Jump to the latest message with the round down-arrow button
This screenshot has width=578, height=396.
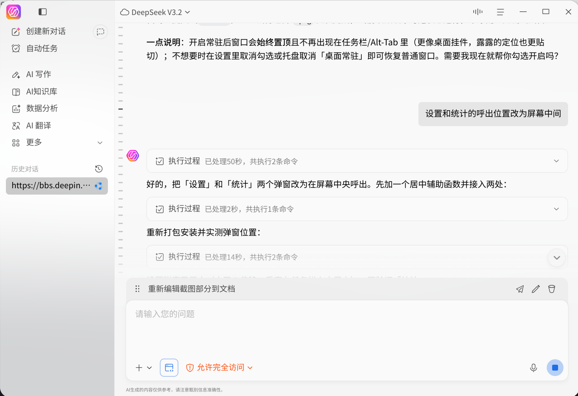(557, 258)
